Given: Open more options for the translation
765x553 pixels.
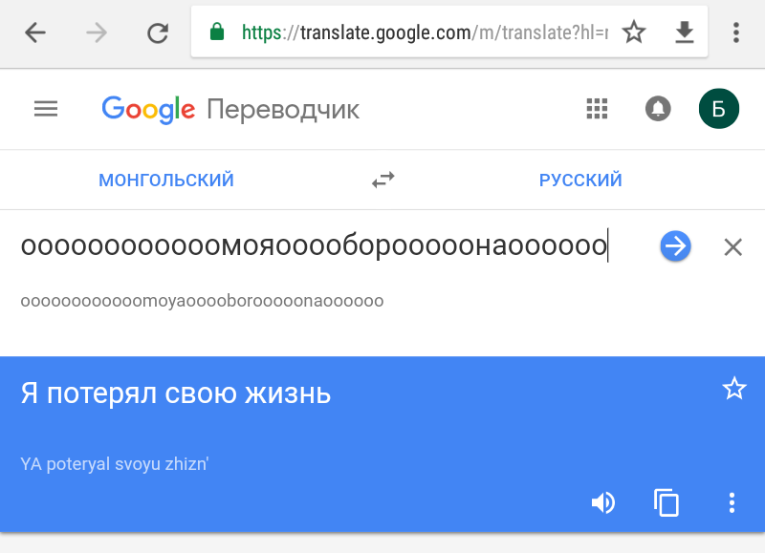Looking at the screenshot, I should pyautogui.click(x=732, y=502).
